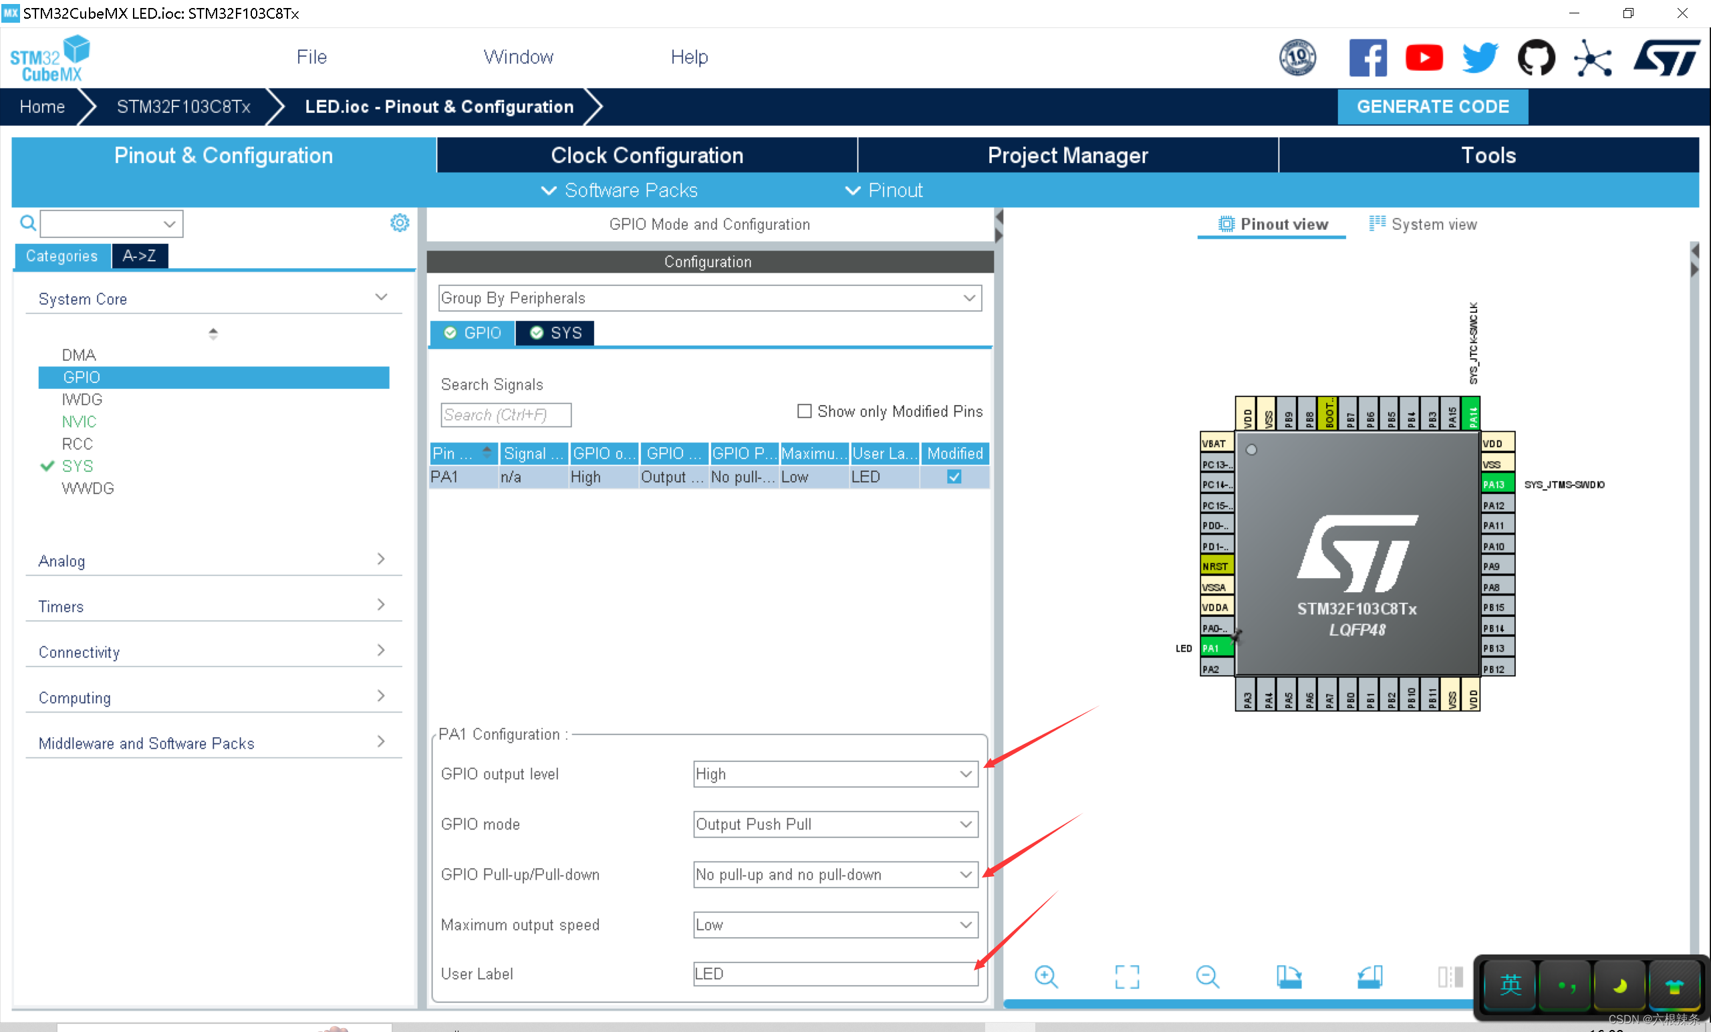
Task: Click the green PA1 pin on chip
Action: click(x=1216, y=648)
